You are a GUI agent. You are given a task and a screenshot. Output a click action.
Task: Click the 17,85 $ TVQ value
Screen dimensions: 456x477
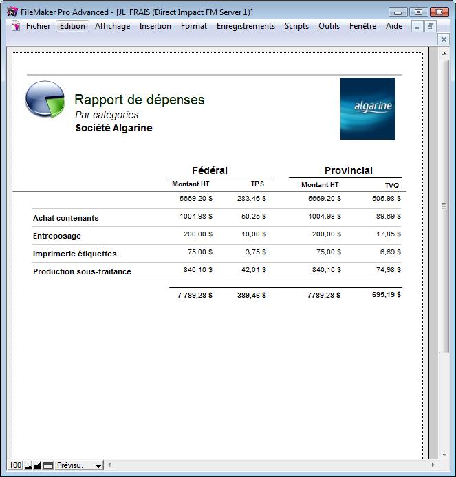pos(389,234)
